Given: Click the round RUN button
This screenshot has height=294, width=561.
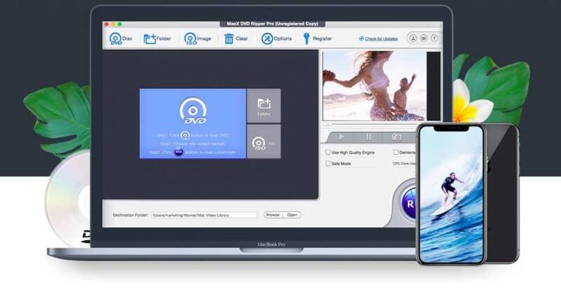Looking at the screenshot, I should point(409,203).
